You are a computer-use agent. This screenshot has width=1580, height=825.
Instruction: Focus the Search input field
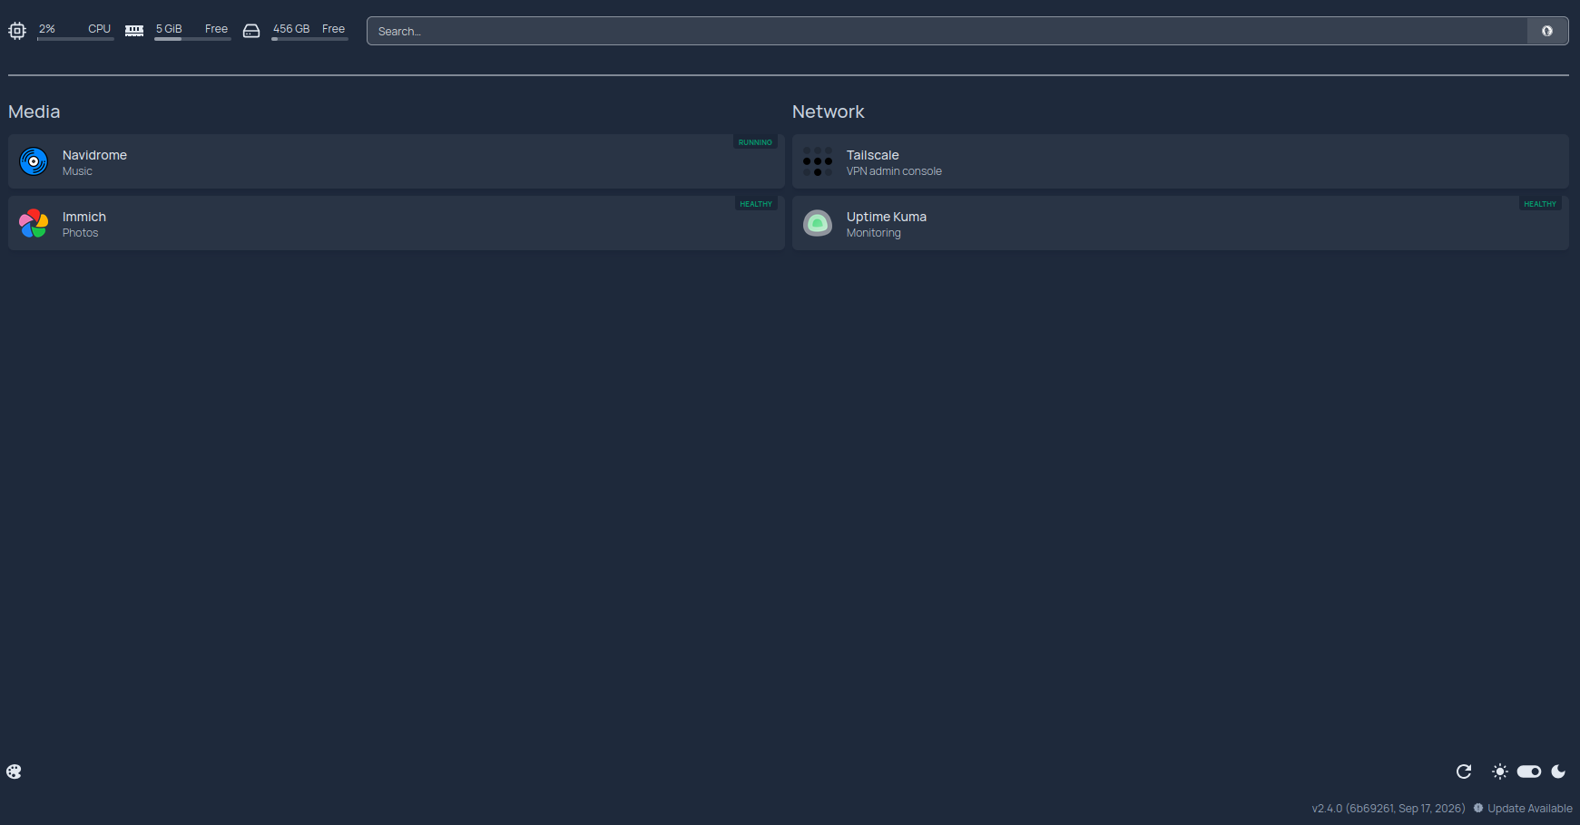click(947, 31)
